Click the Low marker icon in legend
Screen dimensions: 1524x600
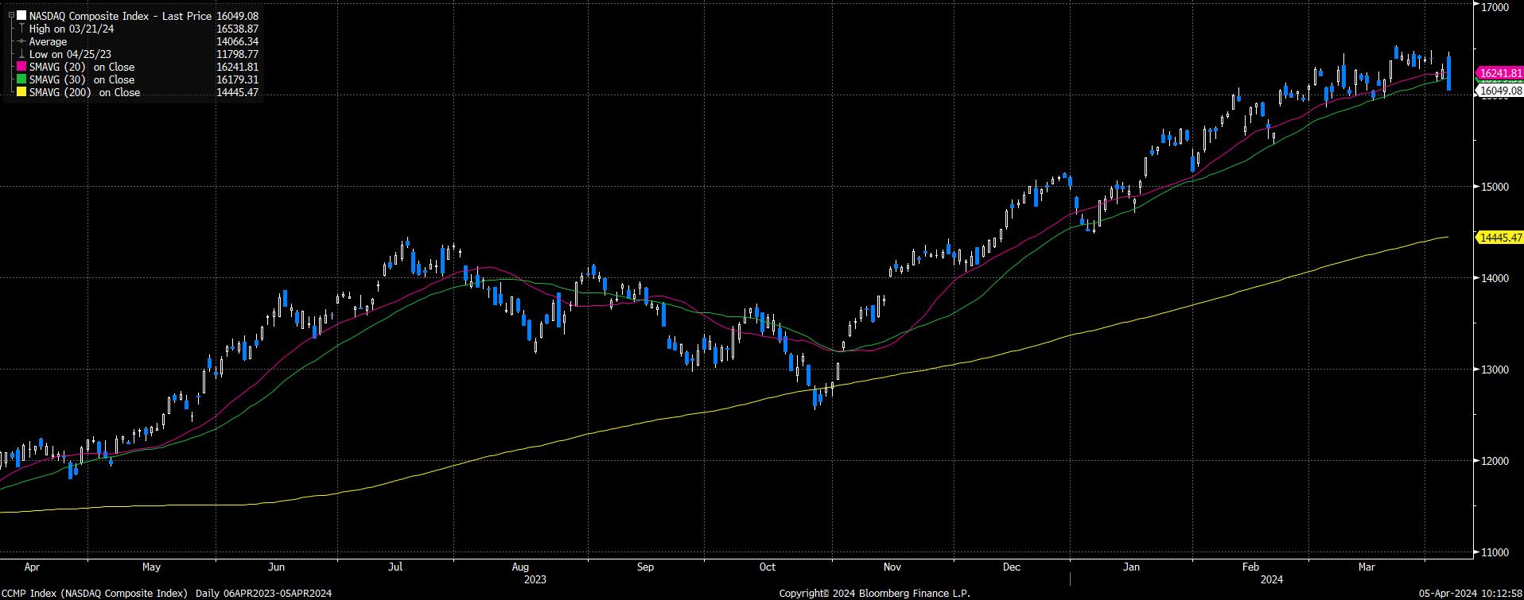22,54
